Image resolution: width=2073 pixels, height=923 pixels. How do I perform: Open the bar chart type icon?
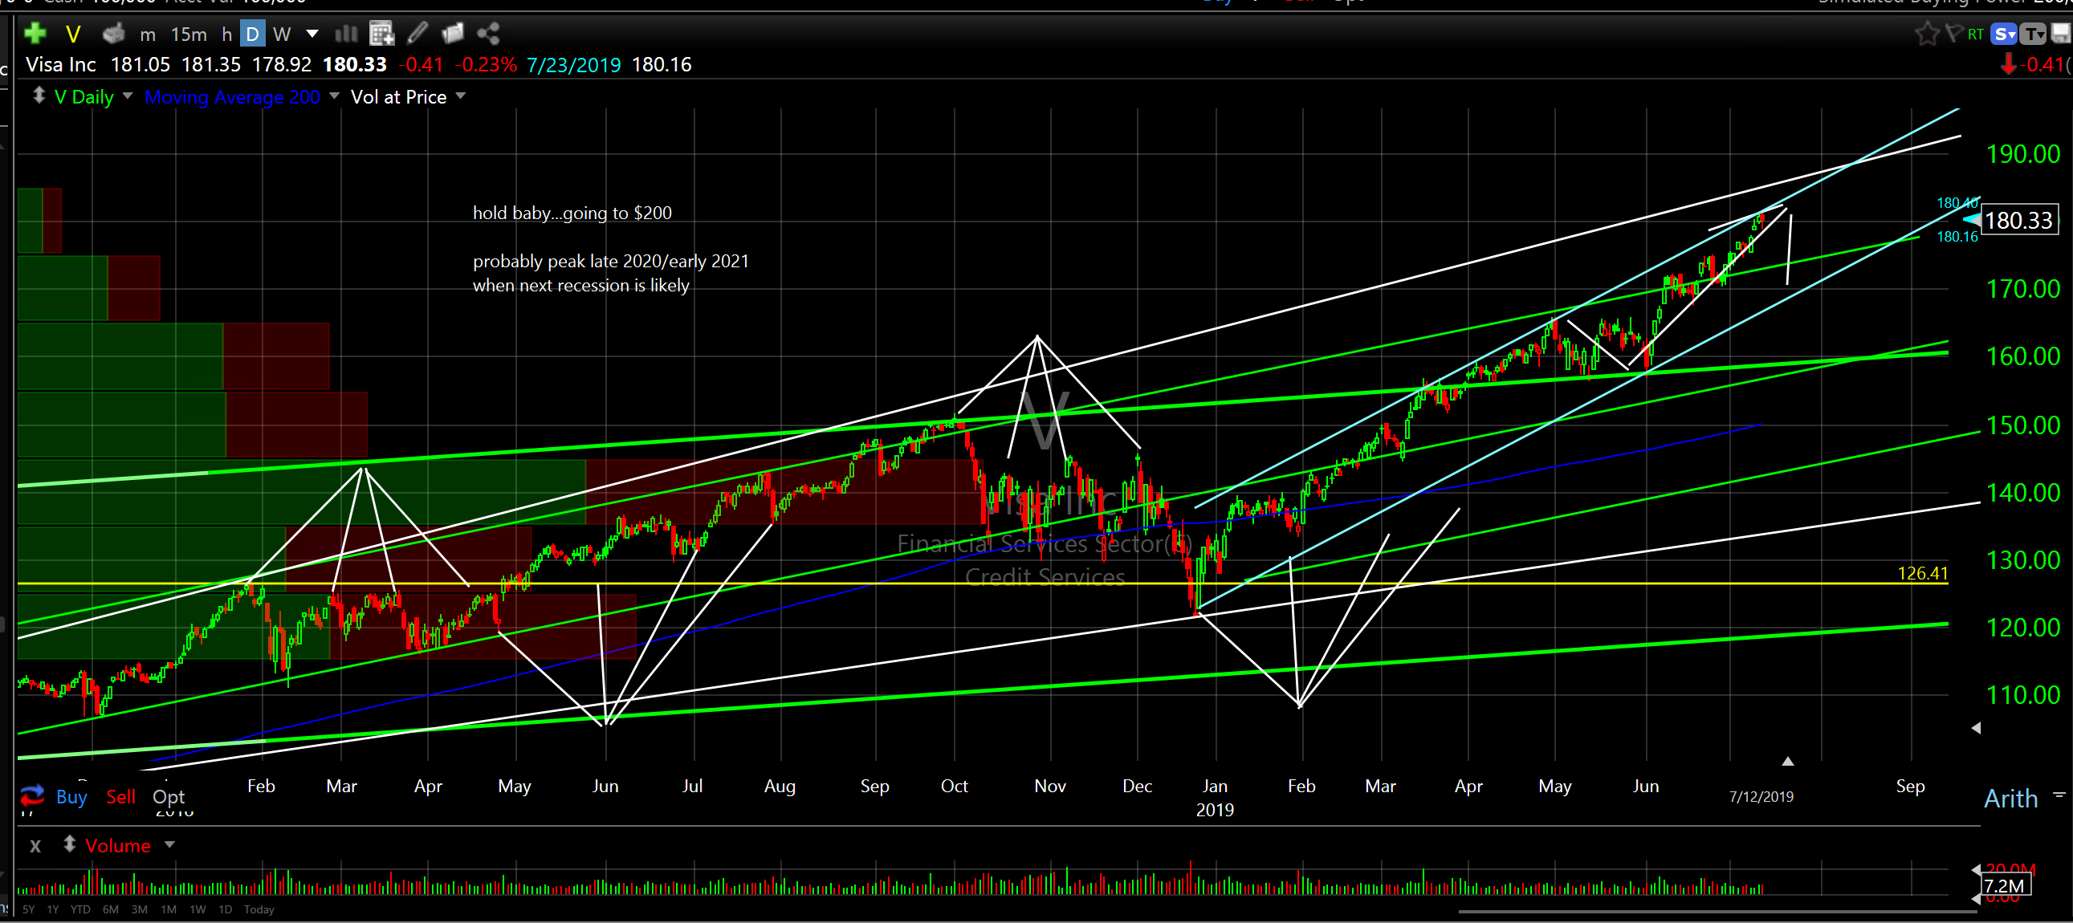click(346, 33)
